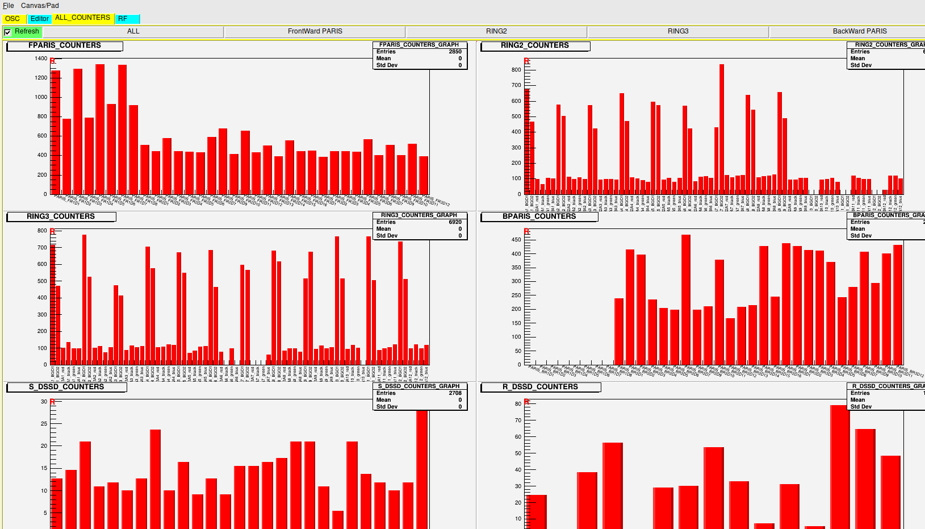This screenshot has width=925, height=529.
Task: Click the red R marker in RING2_COUNTERS plot
Action: coord(526,61)
